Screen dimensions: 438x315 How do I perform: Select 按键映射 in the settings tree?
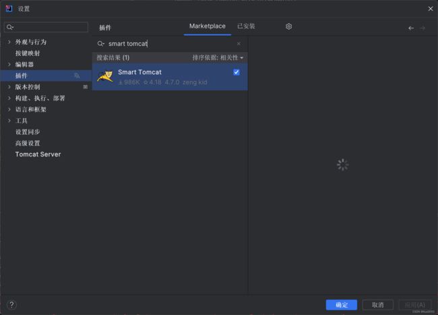tap(28, 53)
